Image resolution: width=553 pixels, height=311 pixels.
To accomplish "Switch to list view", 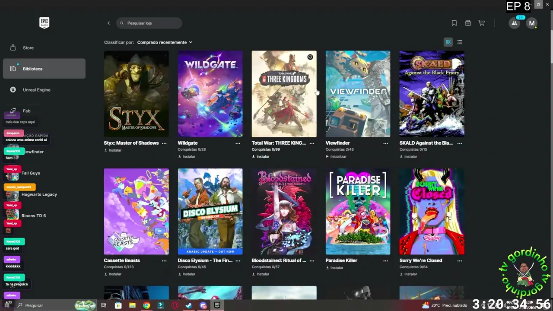I will coord(460,42).
